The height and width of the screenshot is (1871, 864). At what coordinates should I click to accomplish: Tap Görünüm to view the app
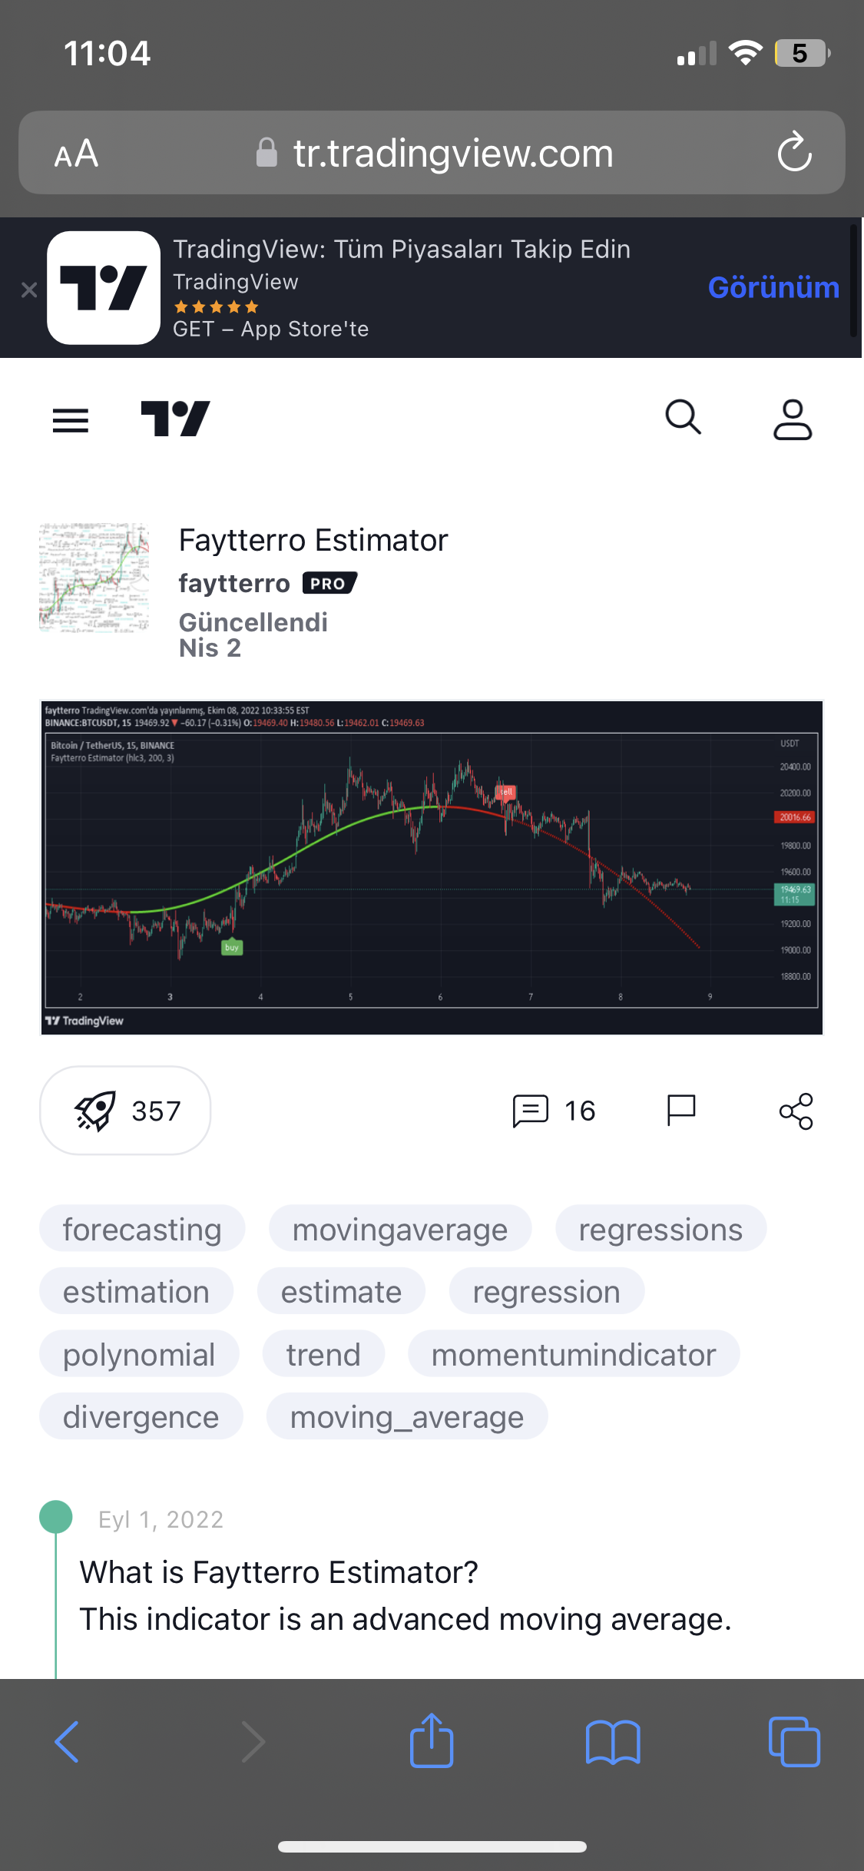(773, 287)
